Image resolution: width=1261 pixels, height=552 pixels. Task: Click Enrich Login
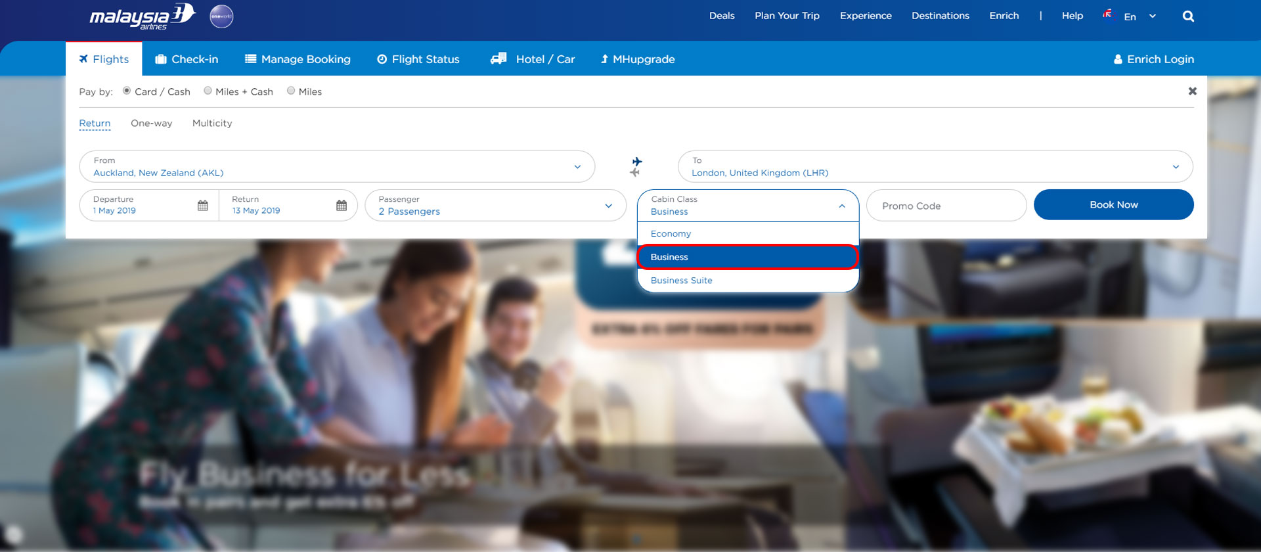pyautogui.click(x=1154, y=59)
